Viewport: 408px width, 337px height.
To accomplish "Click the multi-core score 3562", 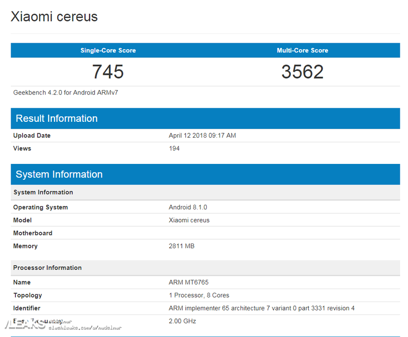I will (302, 72).
